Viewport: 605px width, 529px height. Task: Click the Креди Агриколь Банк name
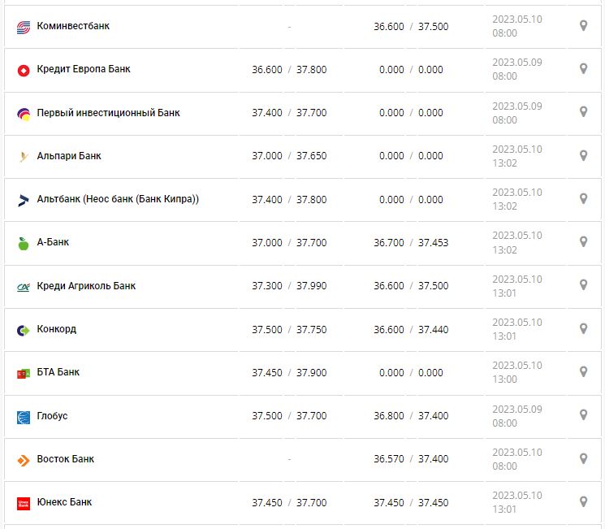coord(86,286)
